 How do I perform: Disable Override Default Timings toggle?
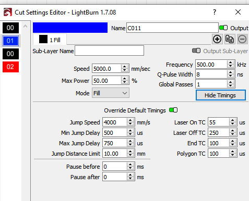(x=173, y=110)
